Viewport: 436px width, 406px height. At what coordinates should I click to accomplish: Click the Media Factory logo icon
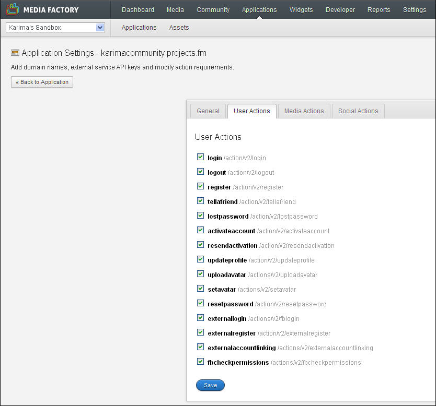13,9
